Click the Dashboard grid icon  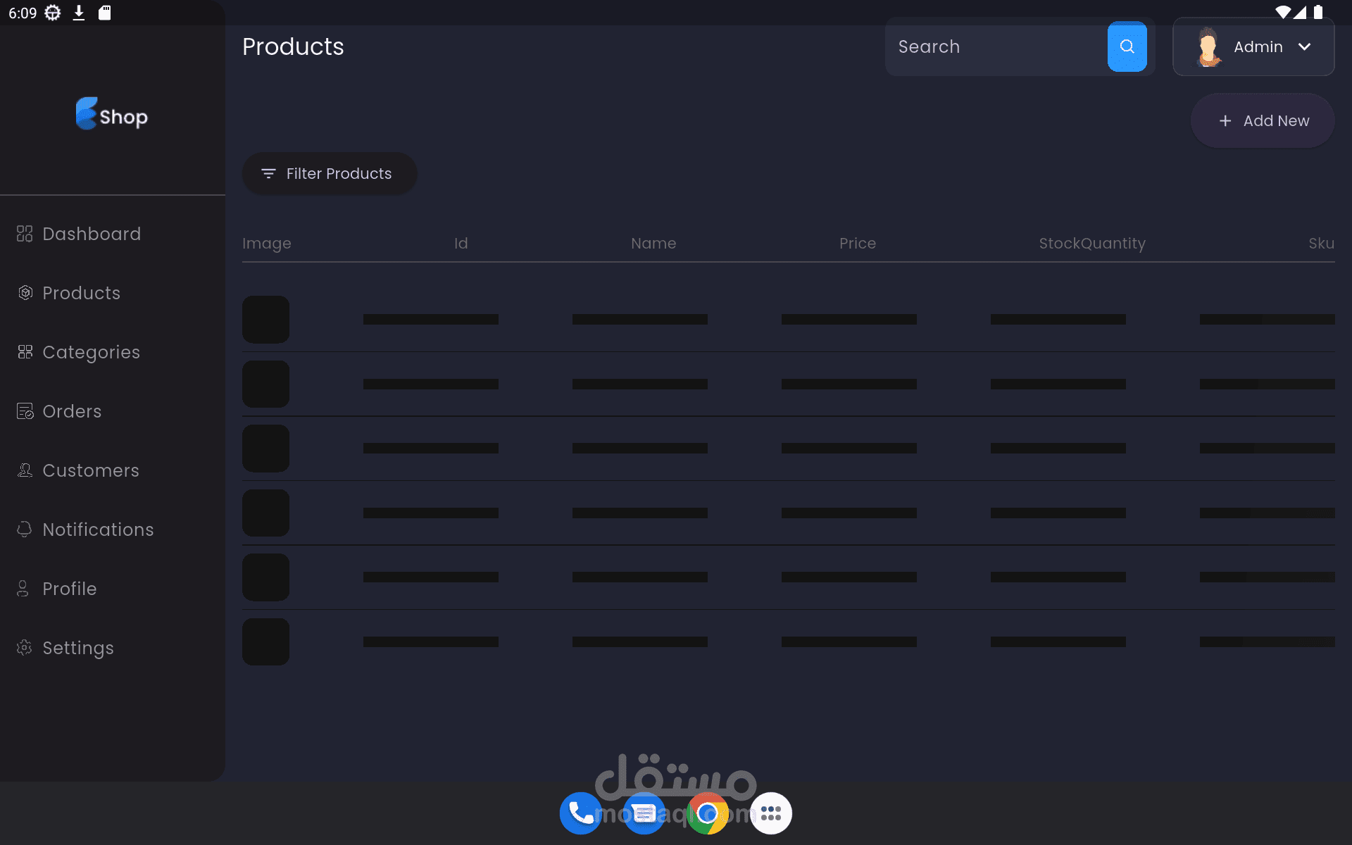tap(25, 234)
